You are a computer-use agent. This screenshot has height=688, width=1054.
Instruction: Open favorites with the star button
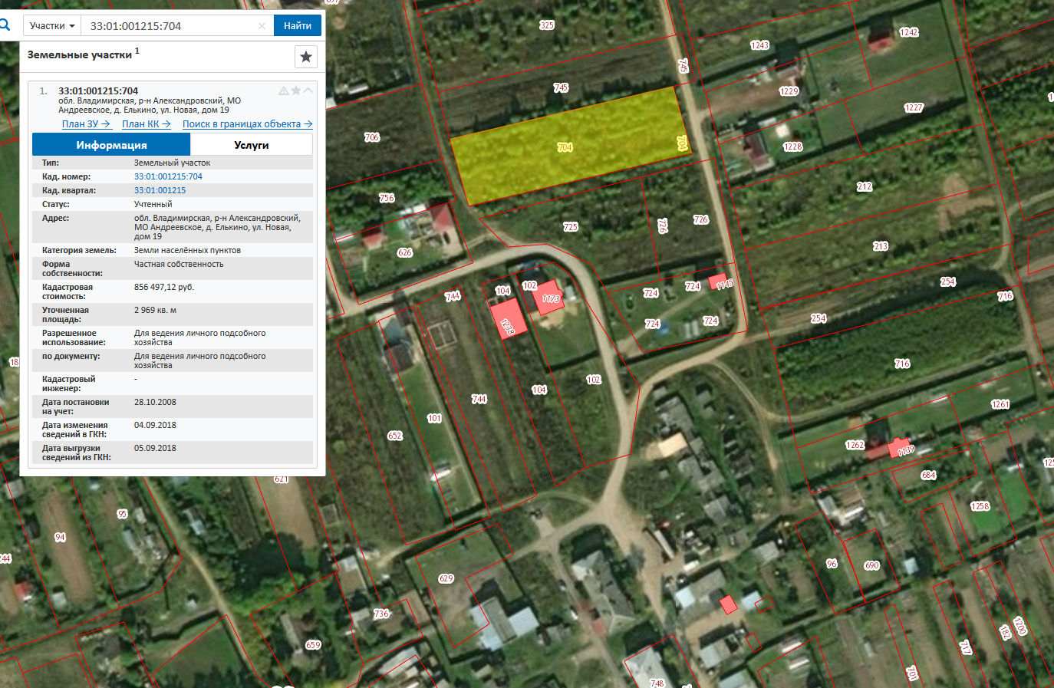click(306, 57)
